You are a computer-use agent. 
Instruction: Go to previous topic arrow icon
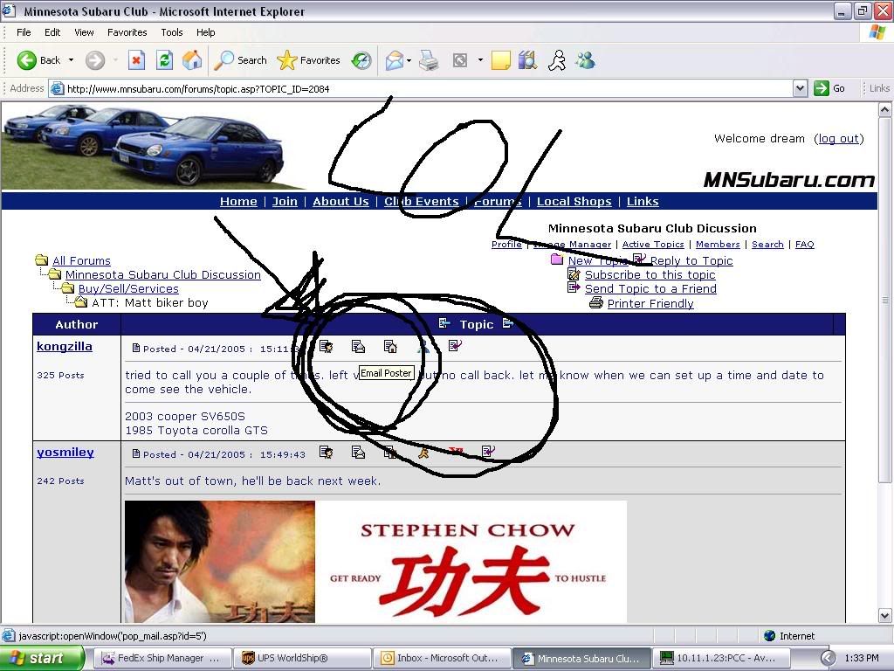coord(444,324)
